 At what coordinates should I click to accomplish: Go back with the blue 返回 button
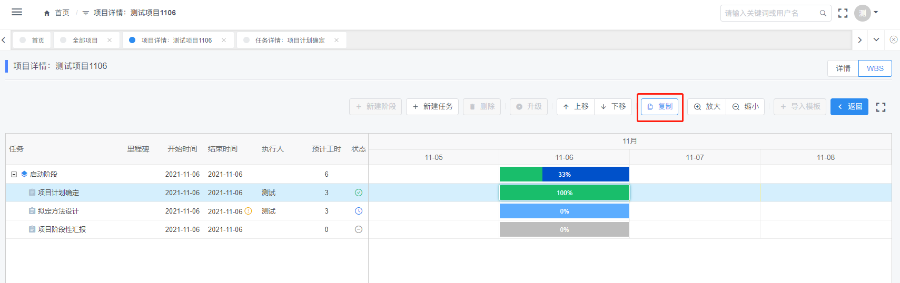(x=849, y=107)
